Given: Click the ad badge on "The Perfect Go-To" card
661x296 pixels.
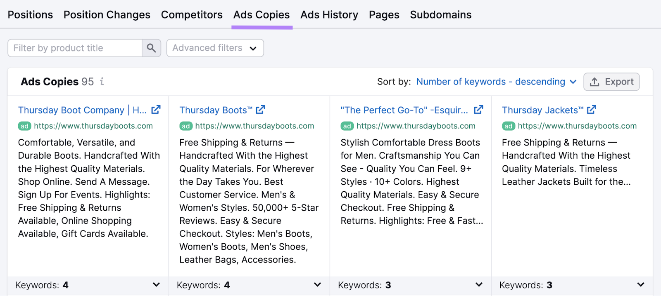Looking at the screenshot, I should (347, 126).
